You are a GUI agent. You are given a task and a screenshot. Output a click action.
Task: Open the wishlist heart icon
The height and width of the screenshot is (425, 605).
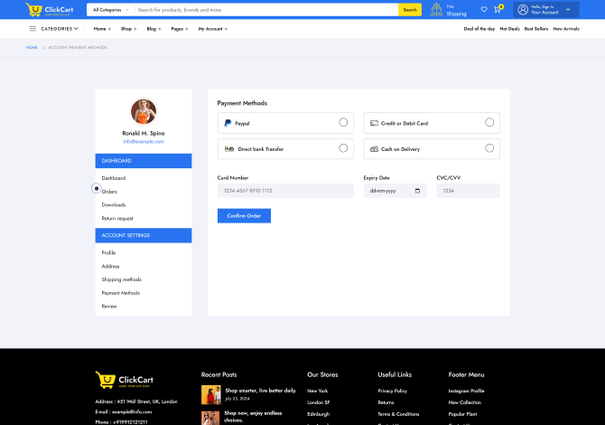(x=484, y=10)
